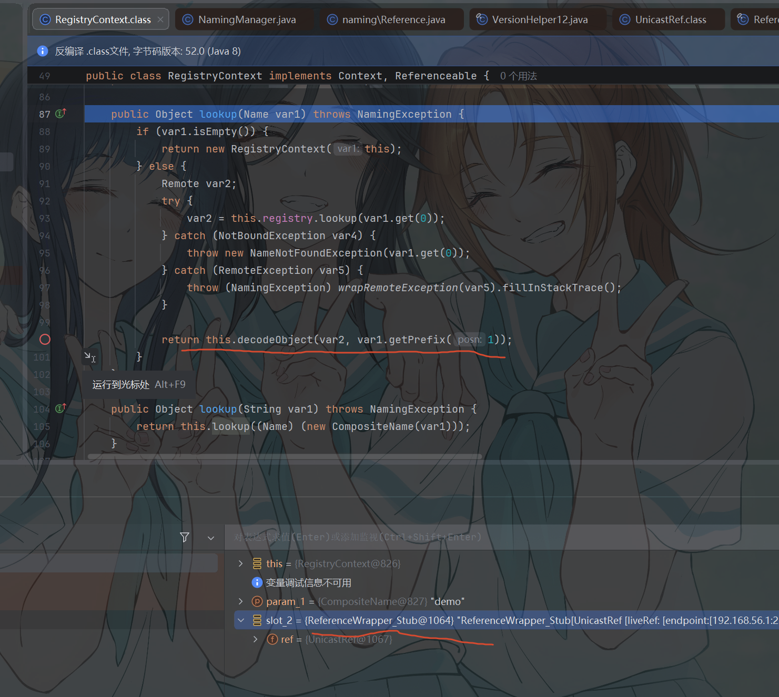The image size is (779, 697).
Task: Click the object icon beside 'this' variable
Action: [257, 563]
